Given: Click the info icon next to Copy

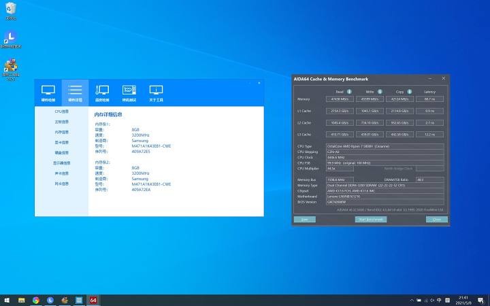Looking at the screenshot, I should coord(410,92).
